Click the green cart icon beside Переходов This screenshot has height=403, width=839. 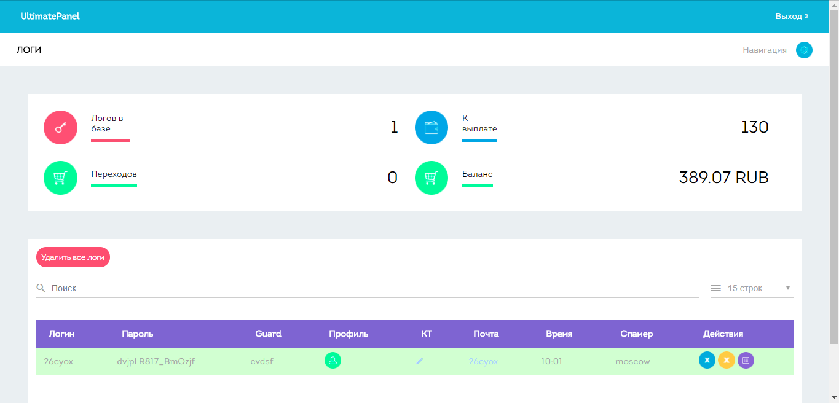point(60,178)
